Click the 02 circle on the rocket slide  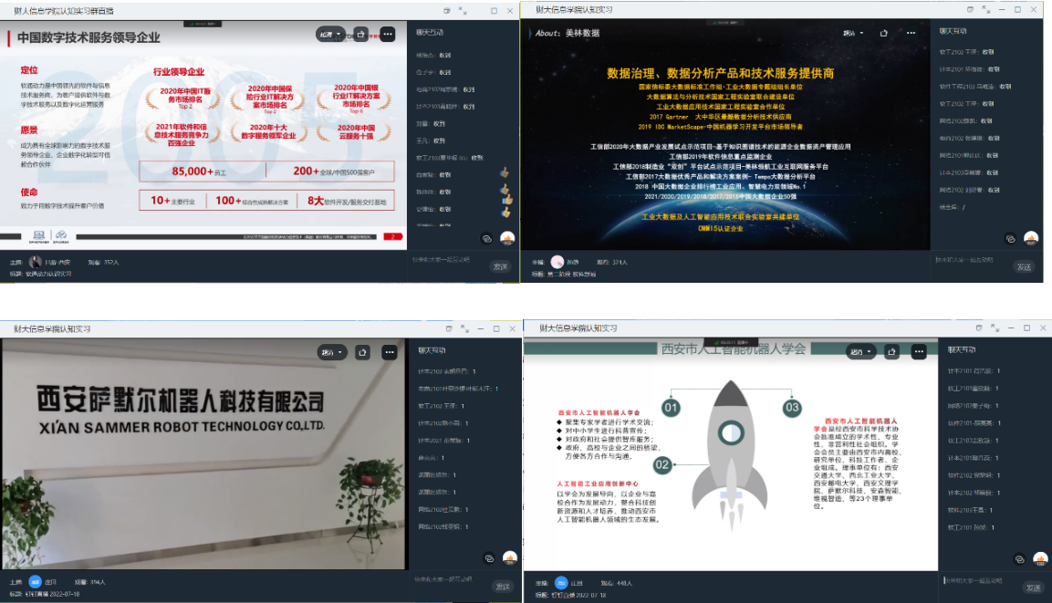pos(662,465)
